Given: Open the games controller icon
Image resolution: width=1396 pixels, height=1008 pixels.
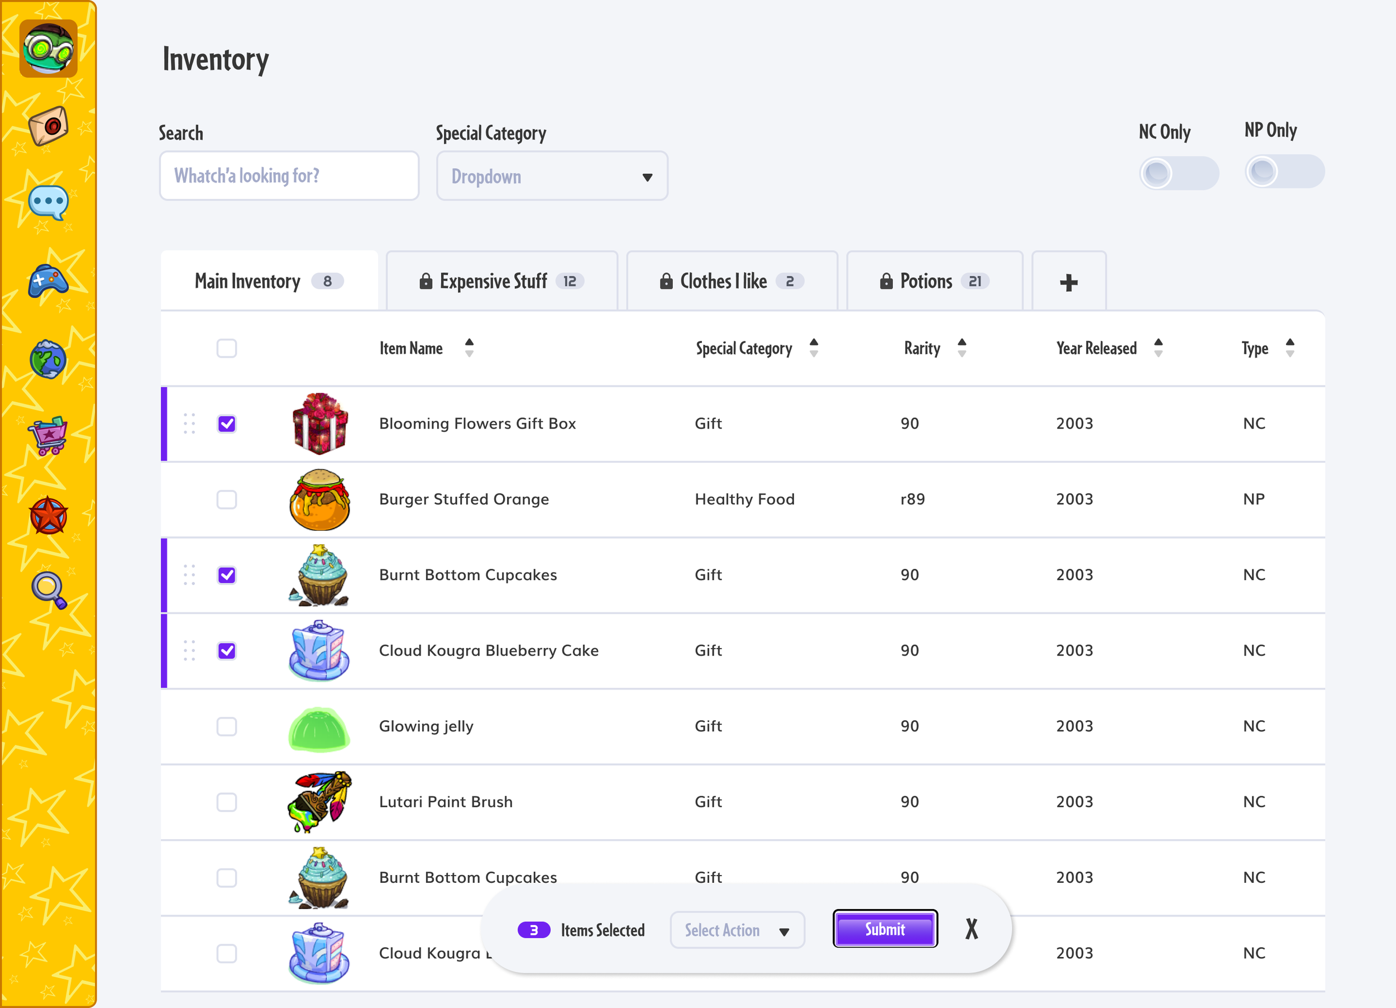Looking at the screenshot, I should (x=48, y=282).
